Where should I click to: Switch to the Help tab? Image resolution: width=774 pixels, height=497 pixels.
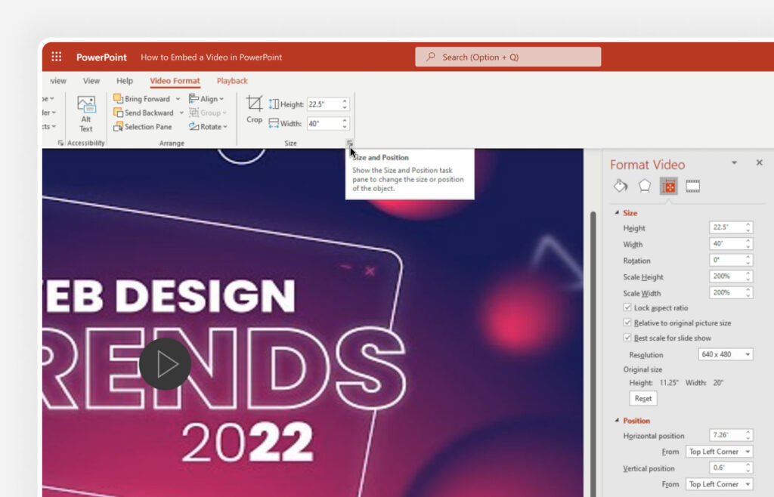coord(125,81)
